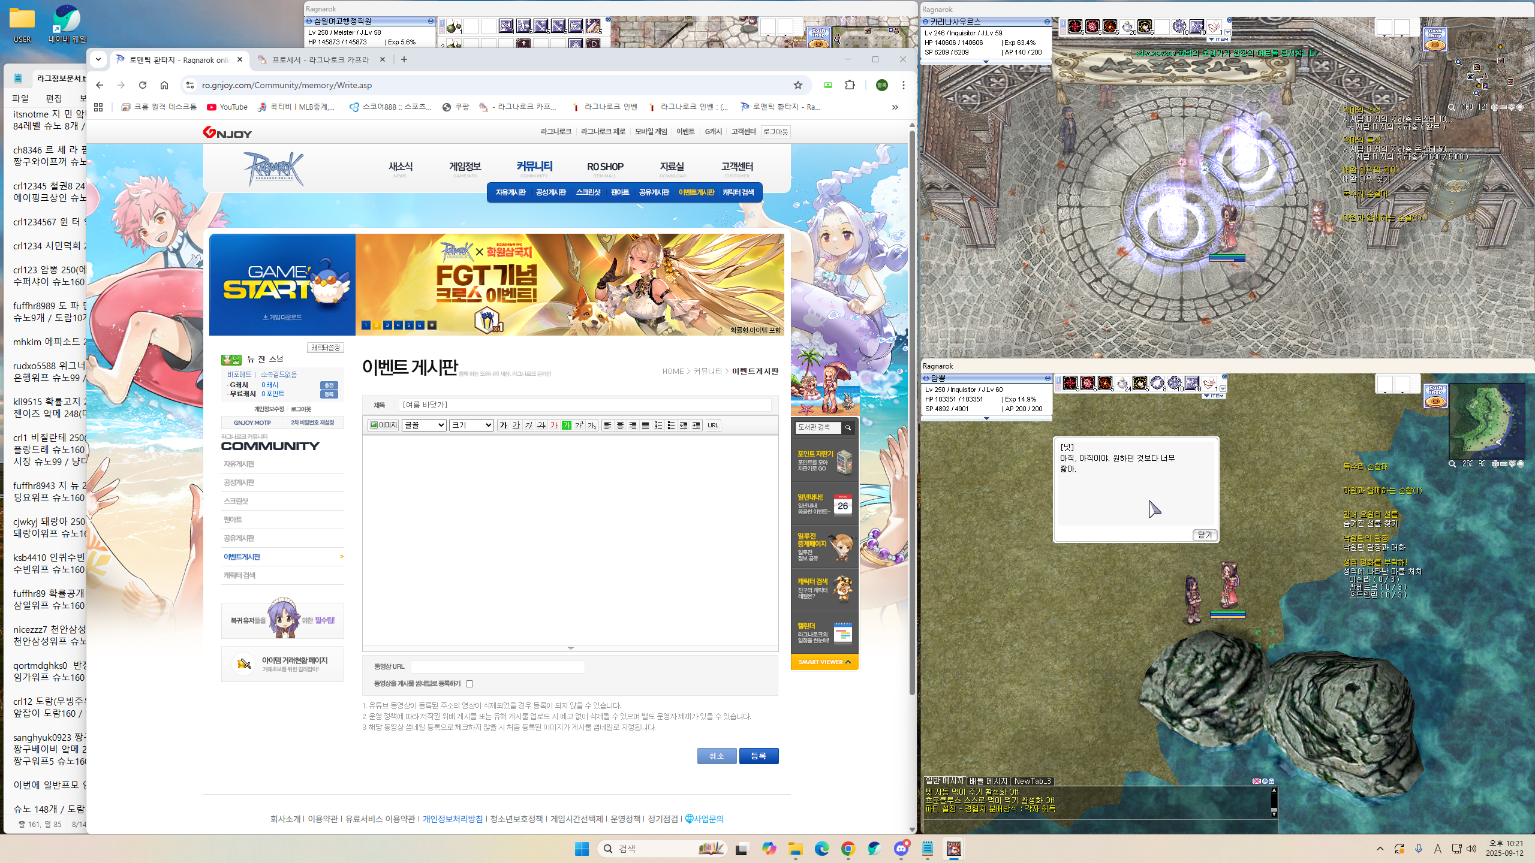1535x863 pixels.
Task: Open the 자유게시판 submenu item
Action: click(x=510, y=192)
